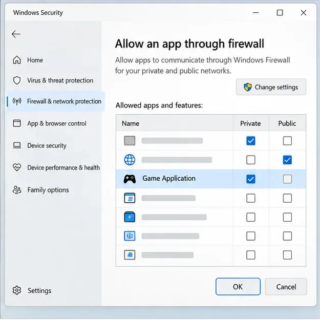Check Public in the fourth app row
The image size is (320, 320).
(287, 198)
